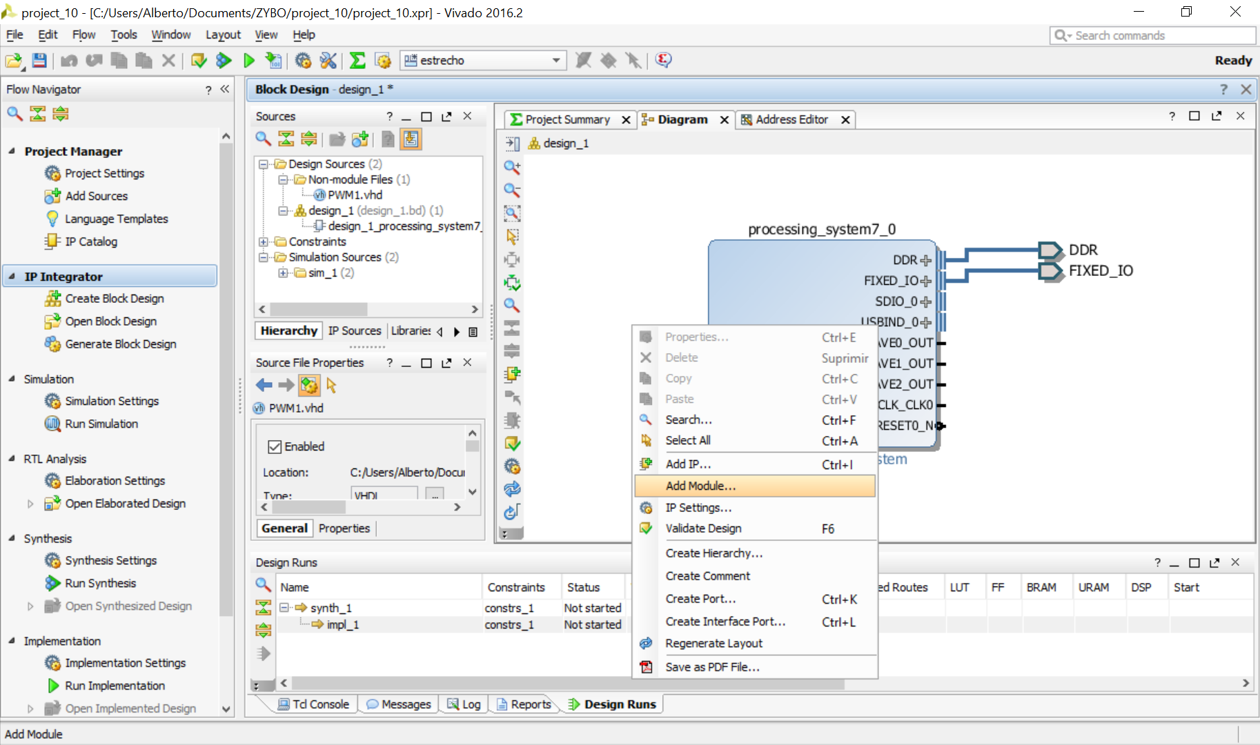Collapse the Design Sources tree node
The height and width of the screenshot is (745, 1260).
pyautogui.click(x=263, y=163)
